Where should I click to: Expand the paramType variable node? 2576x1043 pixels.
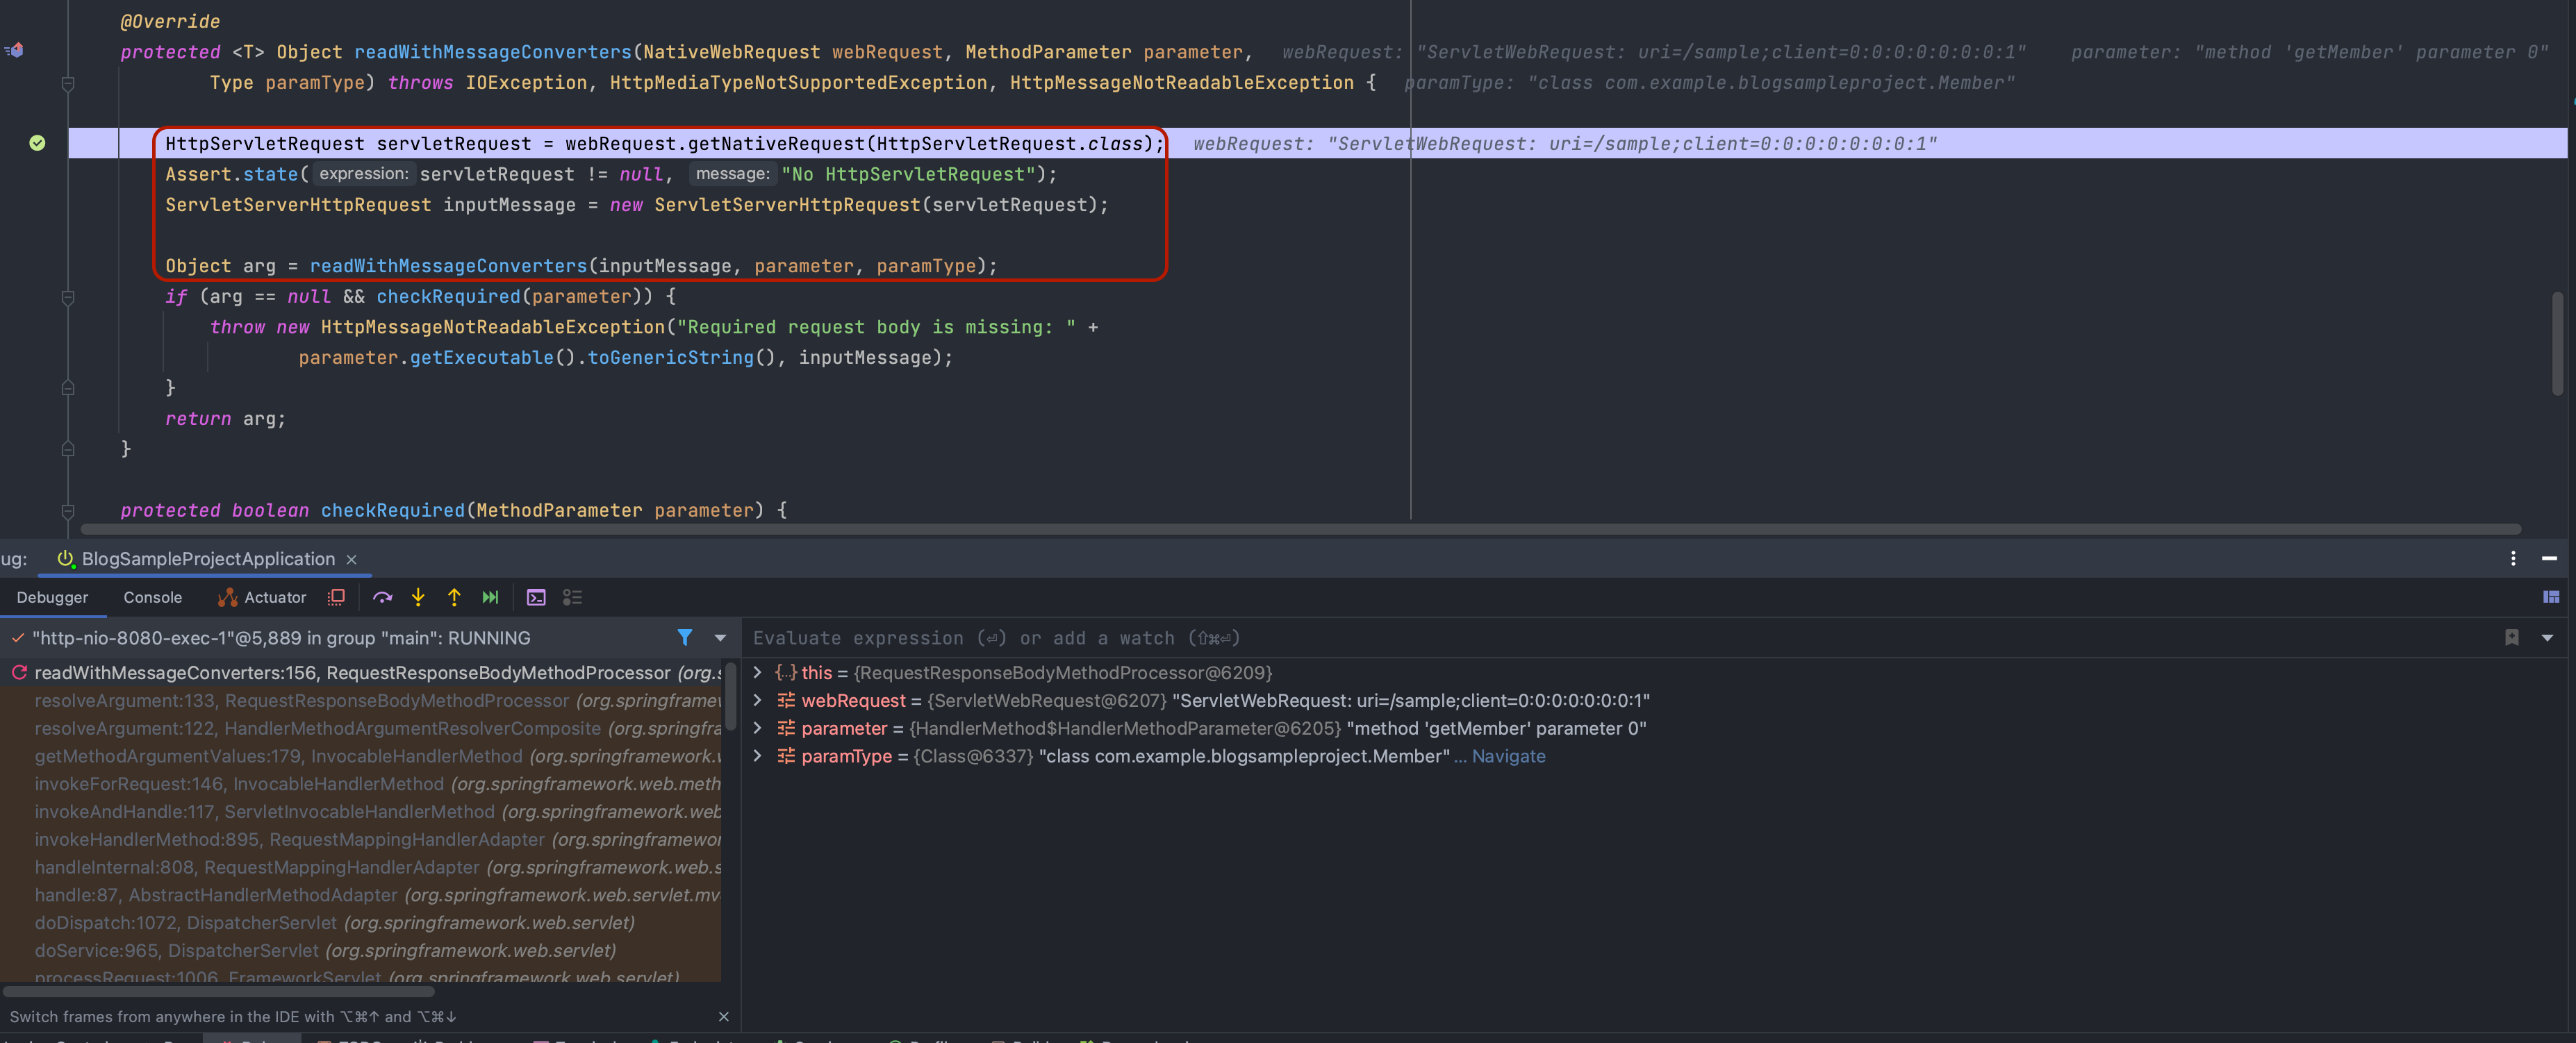click(x=757, y=756)
